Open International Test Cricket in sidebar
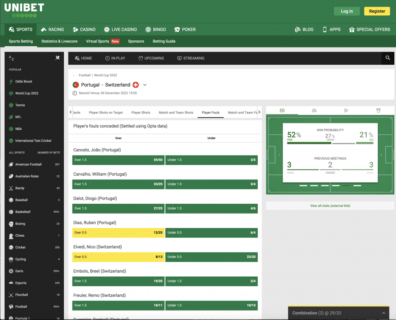Image resolution: width=396 pixels, height=320 pixels. 33,141
